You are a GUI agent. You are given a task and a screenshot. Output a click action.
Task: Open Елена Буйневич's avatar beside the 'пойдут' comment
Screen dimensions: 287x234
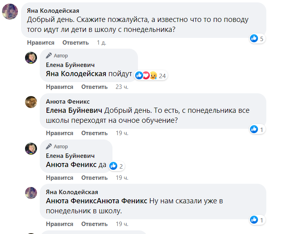[x=31, y=58]
